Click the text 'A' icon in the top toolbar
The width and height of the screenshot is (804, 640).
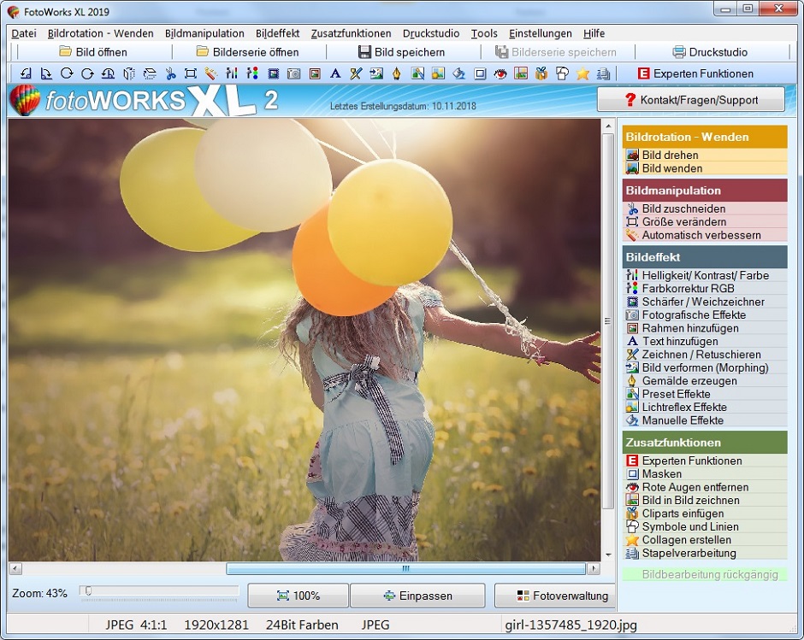pyautogui.click(x=335, y=73)
